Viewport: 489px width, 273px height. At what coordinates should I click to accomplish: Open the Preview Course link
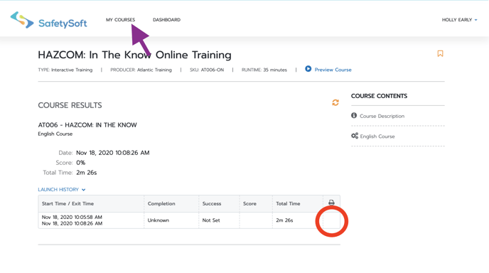pyautogui.click(x=333, y=70)
